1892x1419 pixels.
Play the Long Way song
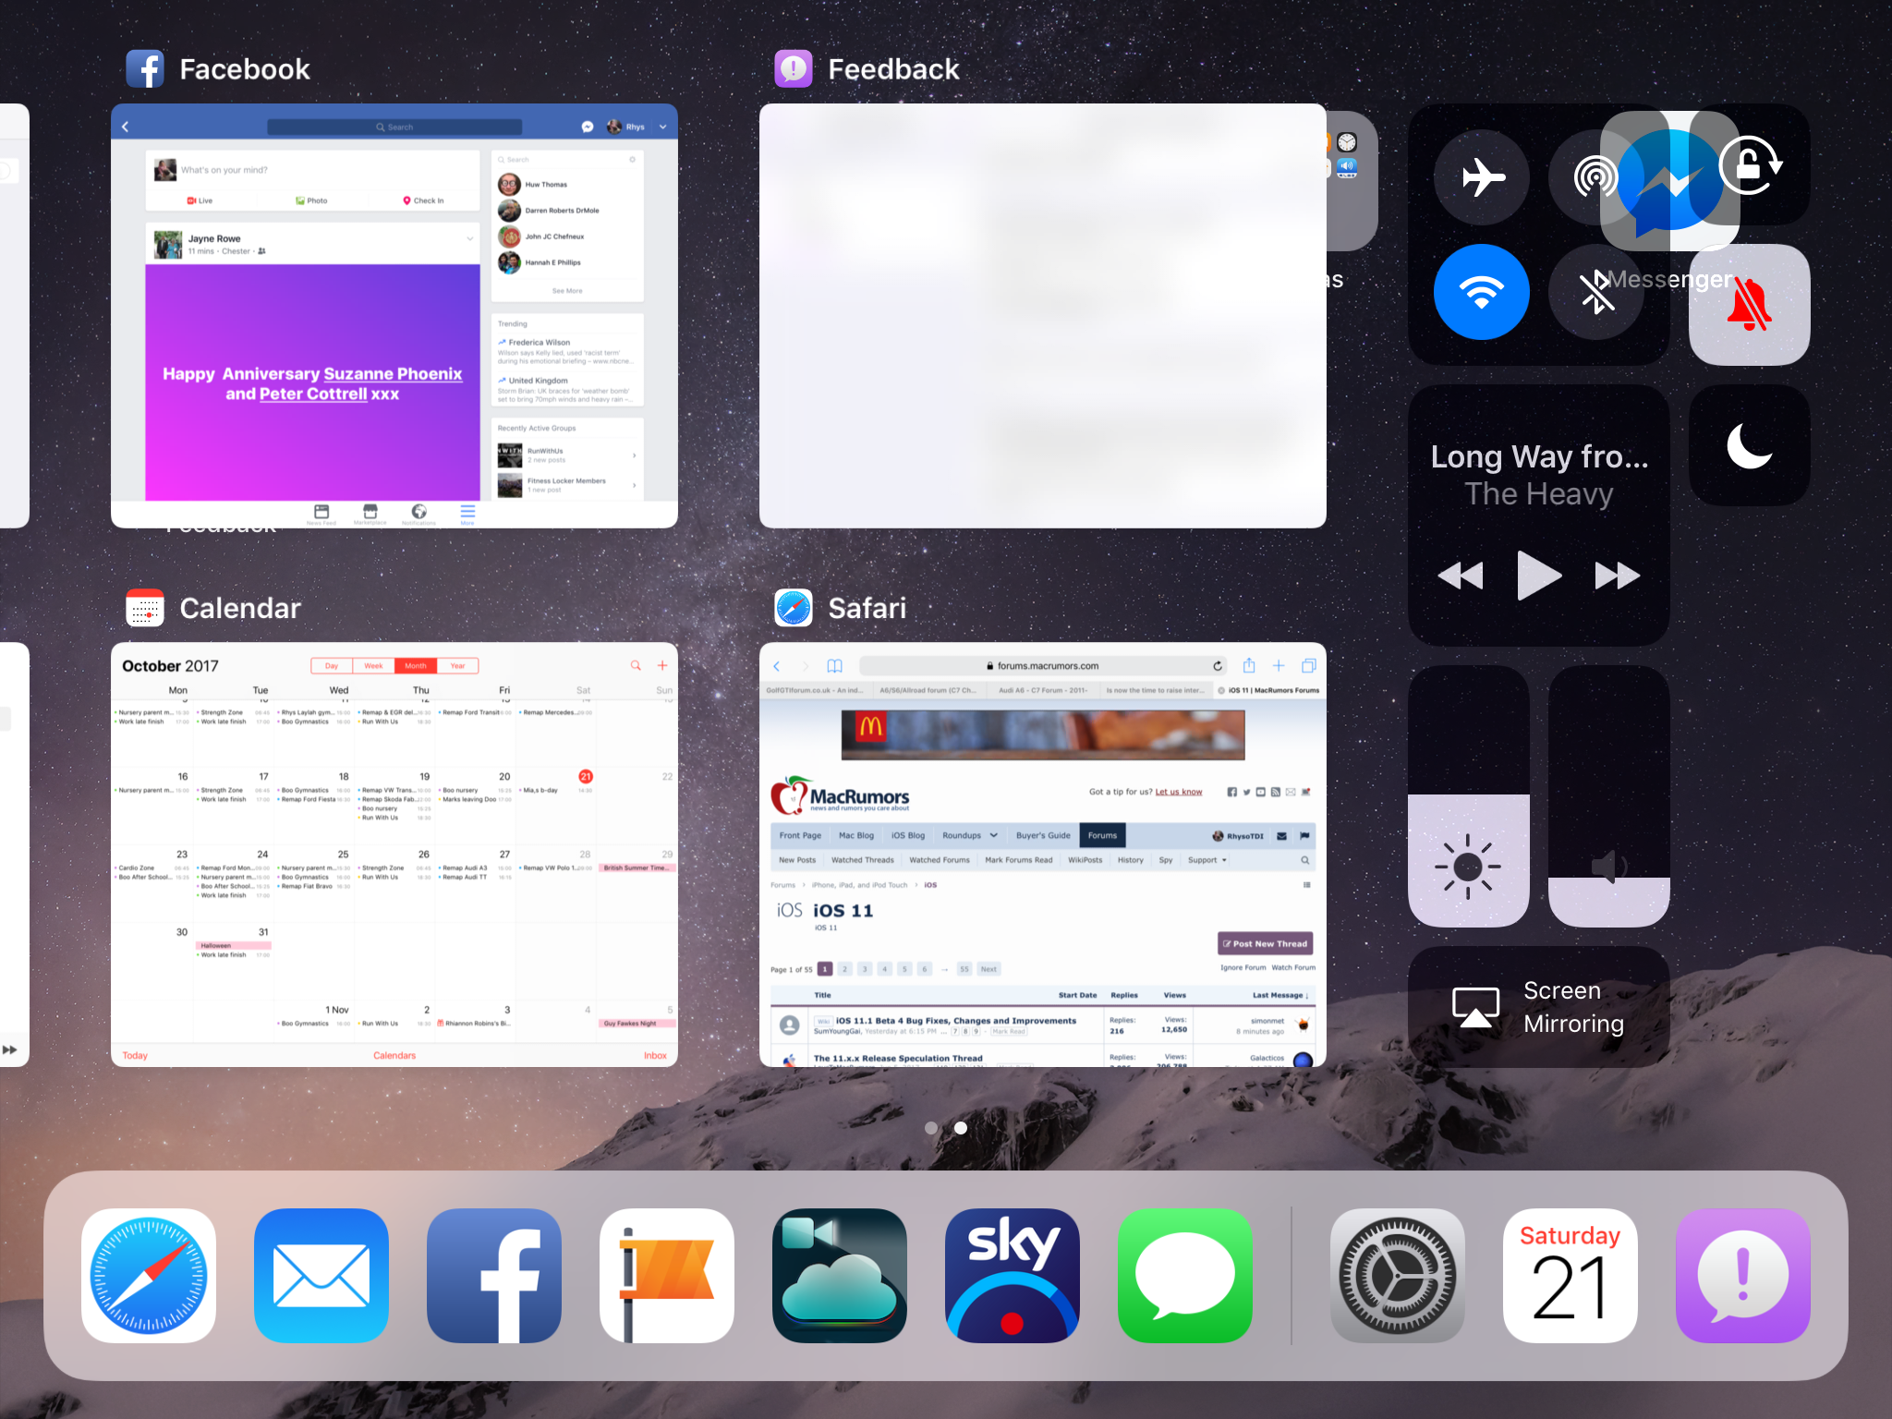click(x=1539, y=576)
